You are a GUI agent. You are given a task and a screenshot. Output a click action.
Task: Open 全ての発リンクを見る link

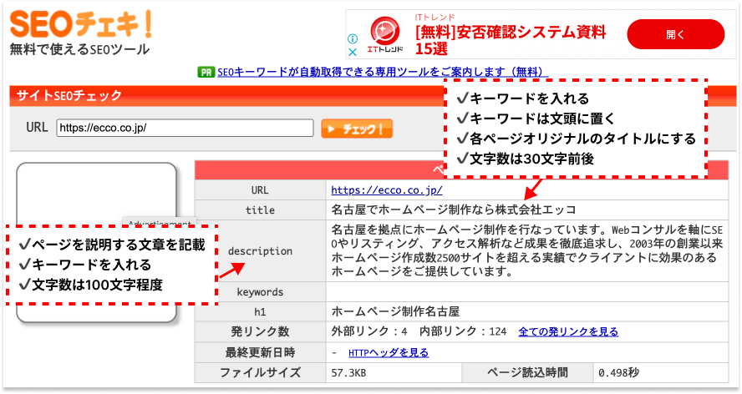(x=568, y=331)
